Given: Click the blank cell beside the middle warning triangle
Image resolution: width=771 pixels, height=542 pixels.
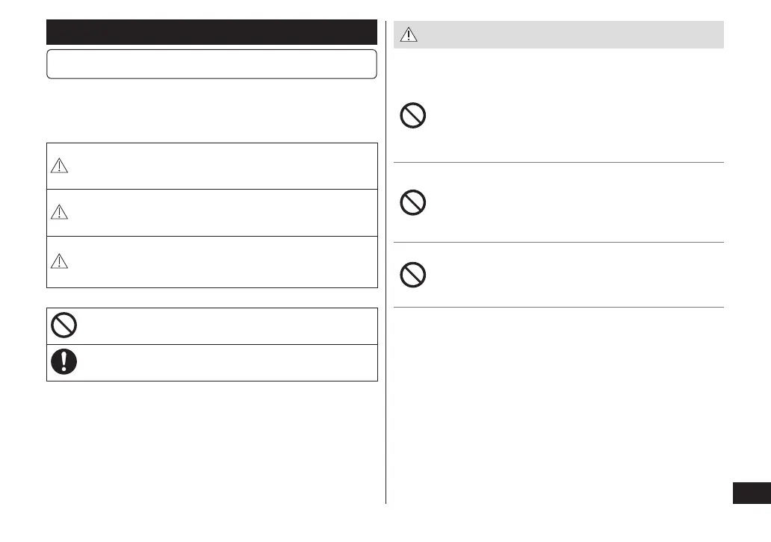Looking at the screenshot, I should tap(224, 213).
